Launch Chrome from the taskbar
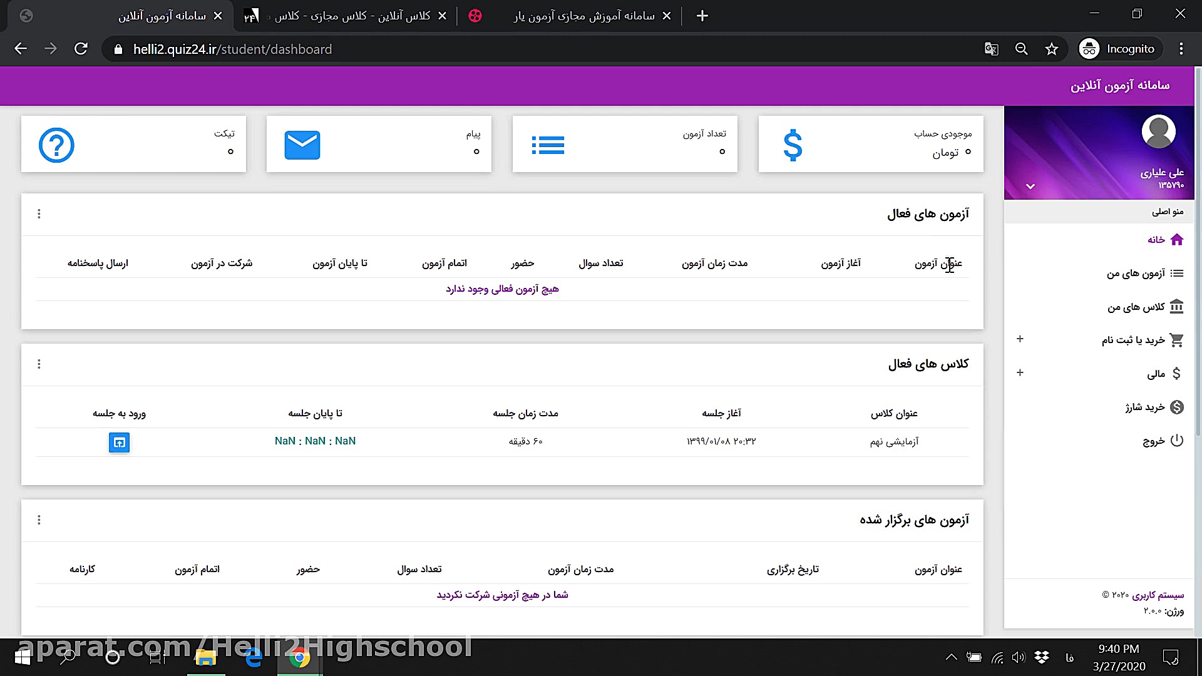This screenshot has height=676, width=1202. (x=299, y=657)
